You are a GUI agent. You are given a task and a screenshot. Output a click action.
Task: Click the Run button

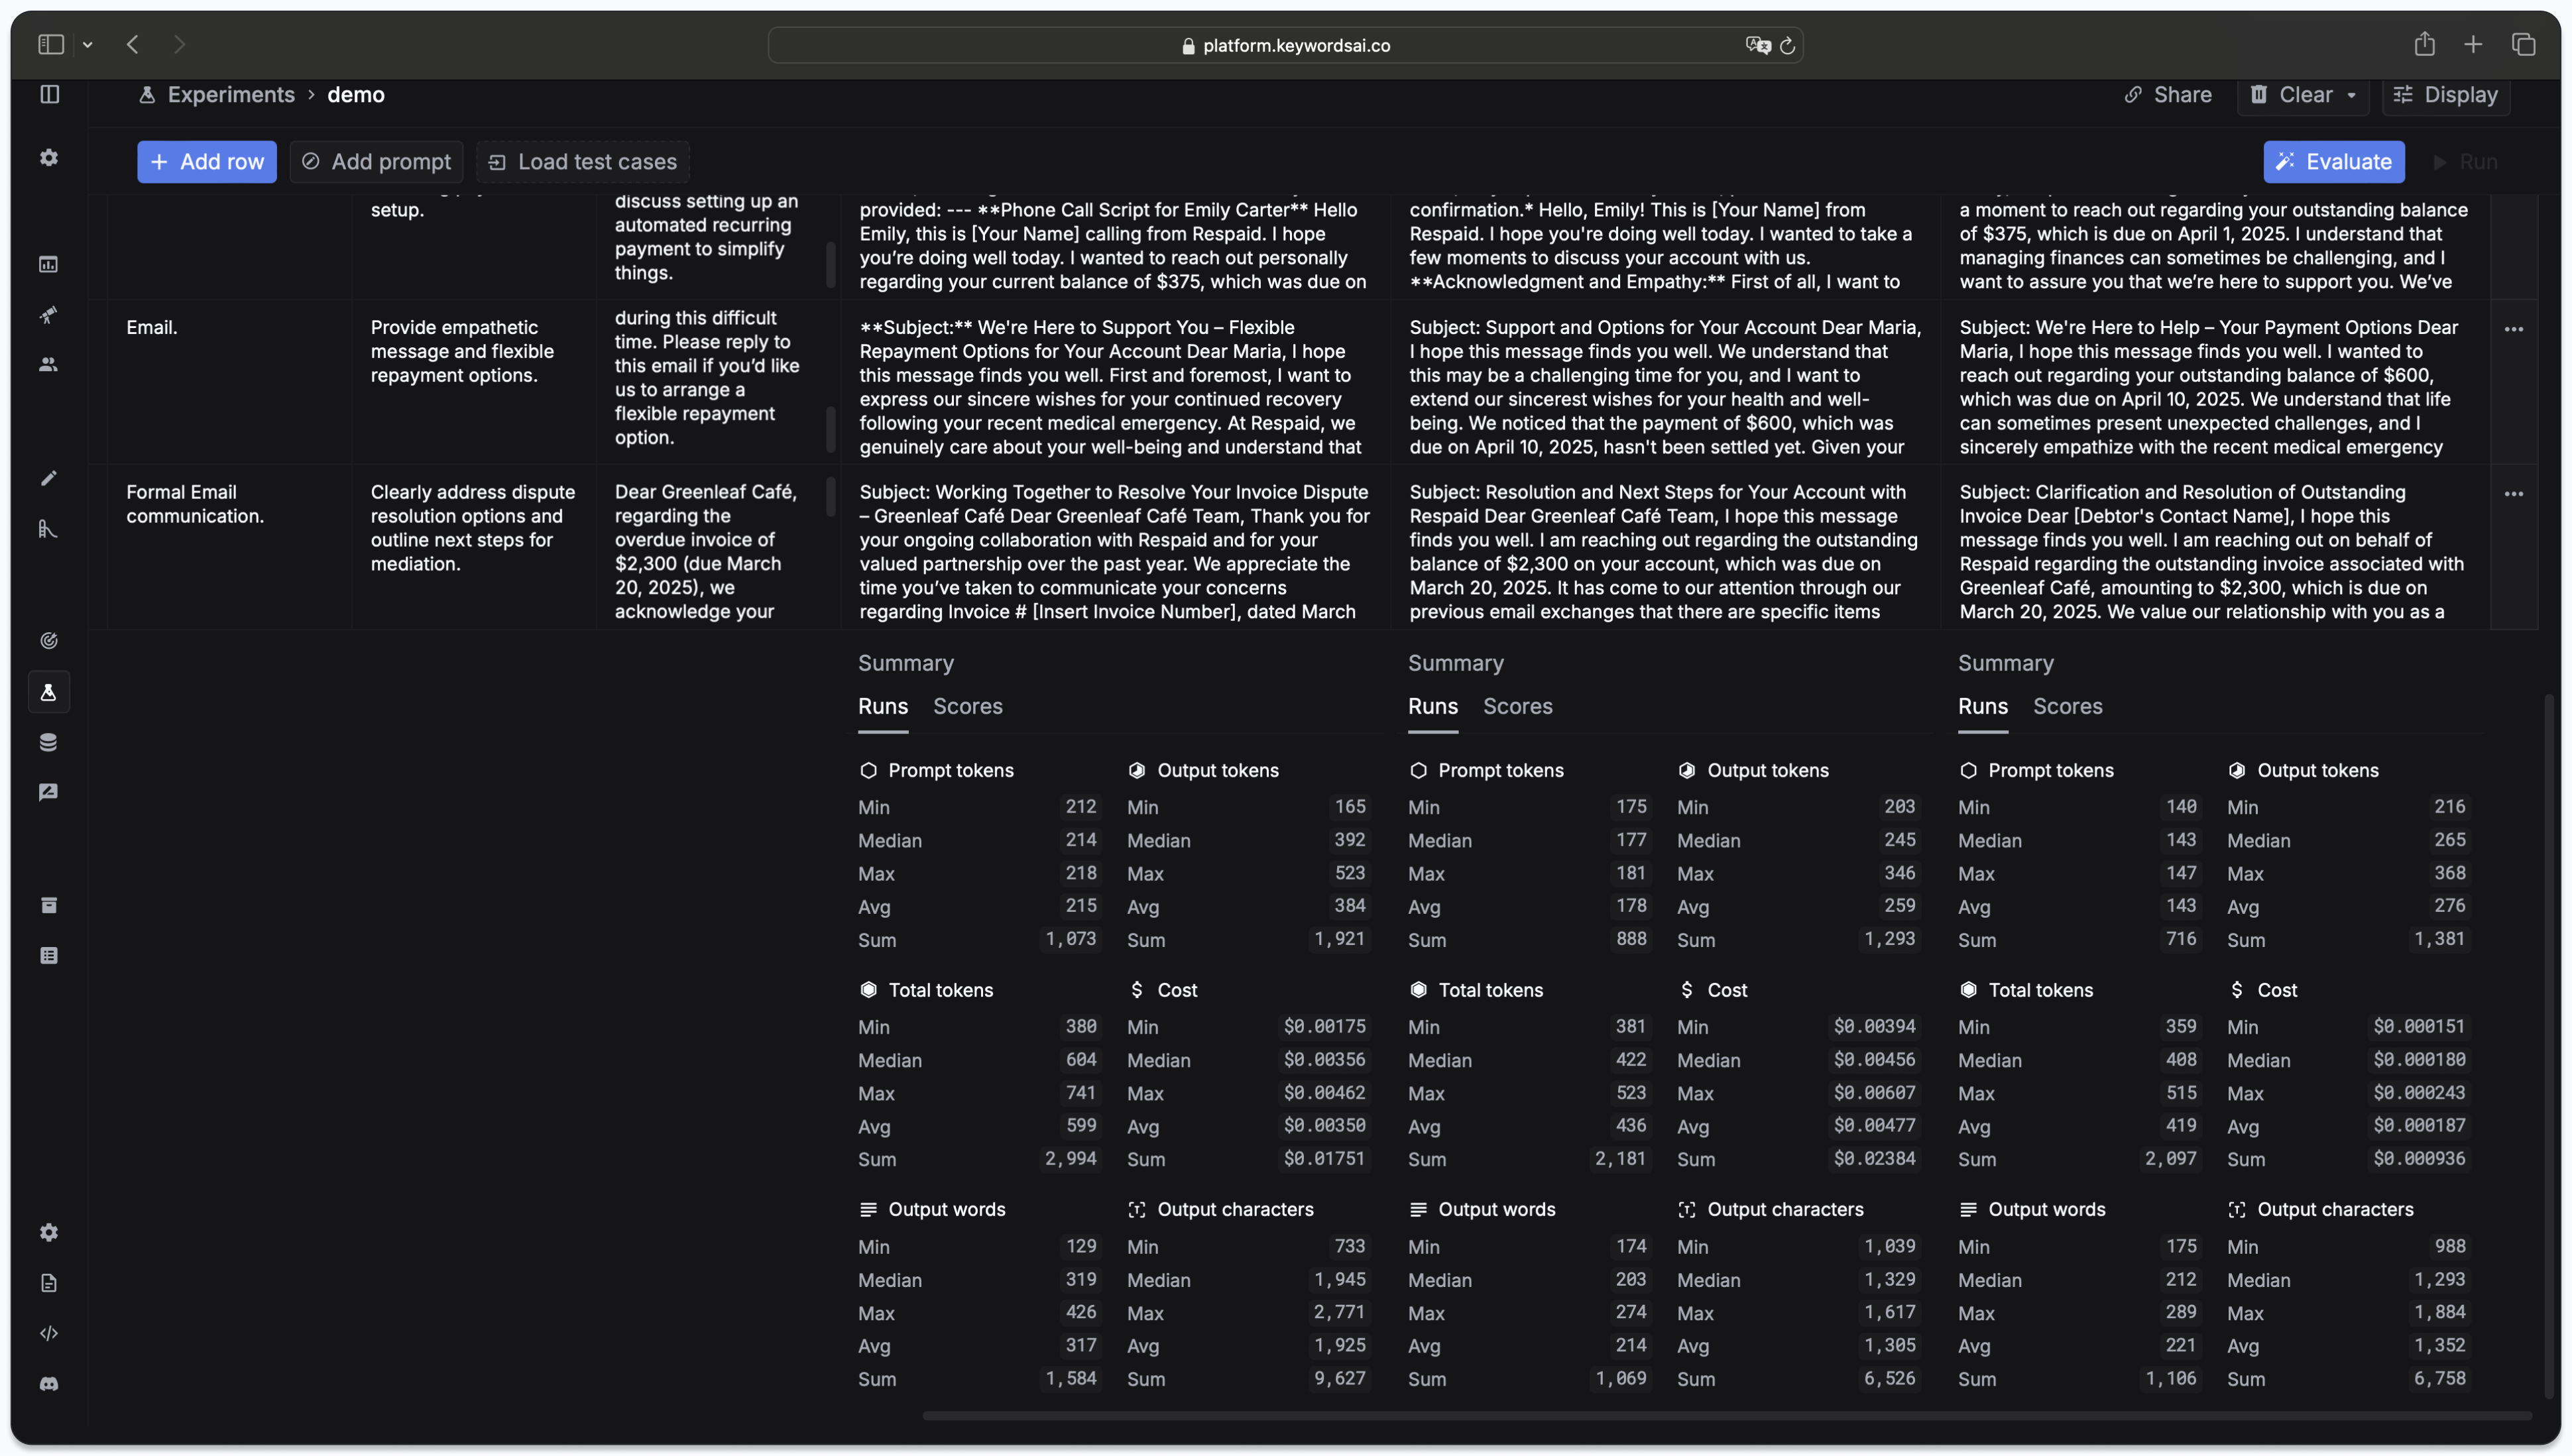(2465, 162)
